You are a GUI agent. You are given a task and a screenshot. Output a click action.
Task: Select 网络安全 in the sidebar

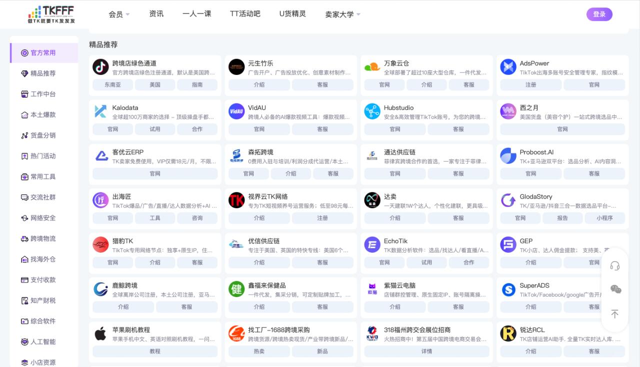pos(44,218)
